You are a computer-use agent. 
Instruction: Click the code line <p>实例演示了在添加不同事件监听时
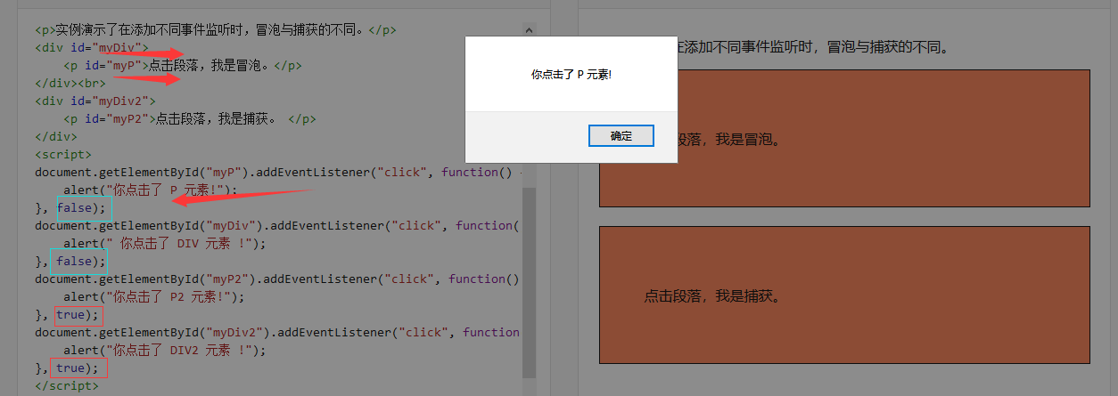(216, 29)
